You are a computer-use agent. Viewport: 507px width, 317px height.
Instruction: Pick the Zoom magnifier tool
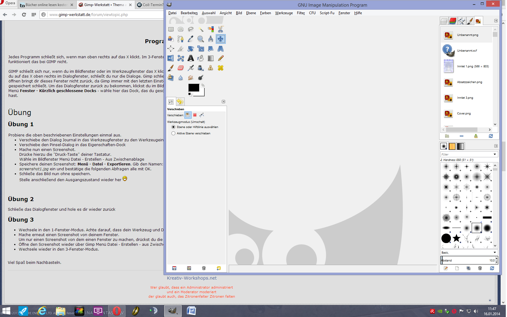pos(200,39)
